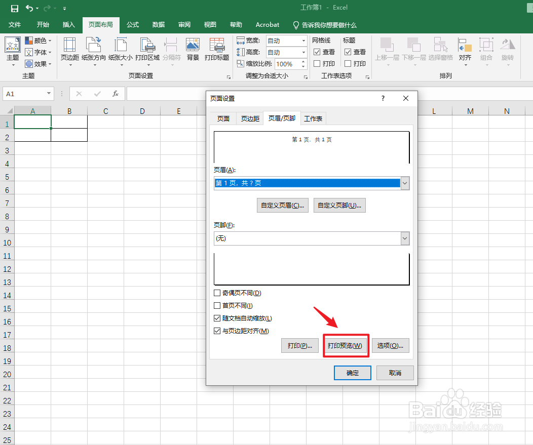Toggle Gridlines Print (打印) checkbox
The height and width of the screenshot is (445, 533).
click(x=317, y=63)
